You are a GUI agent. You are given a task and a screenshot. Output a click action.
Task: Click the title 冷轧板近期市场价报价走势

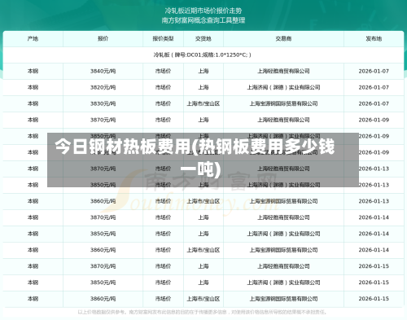(x=203, y=11)
